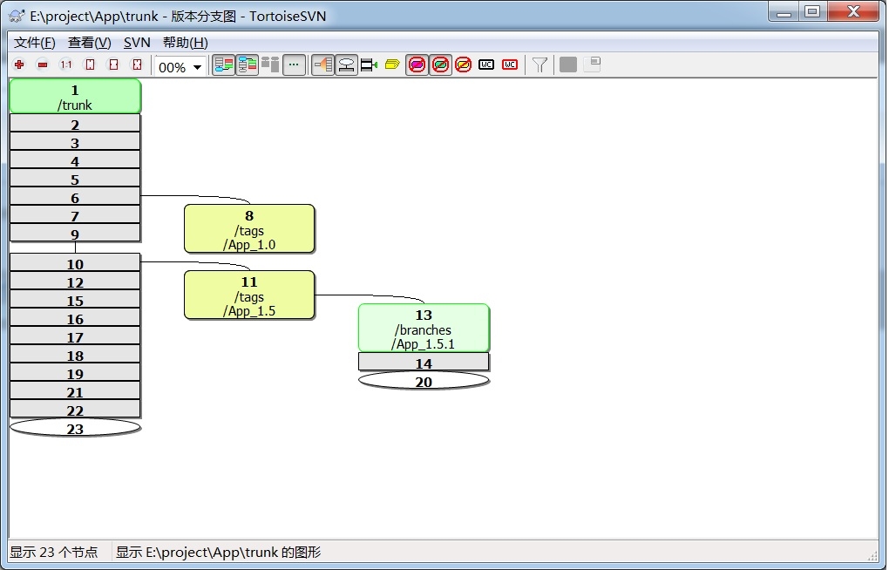Click the TortoiseSVN title bar app icon

(x=17, y=16)
